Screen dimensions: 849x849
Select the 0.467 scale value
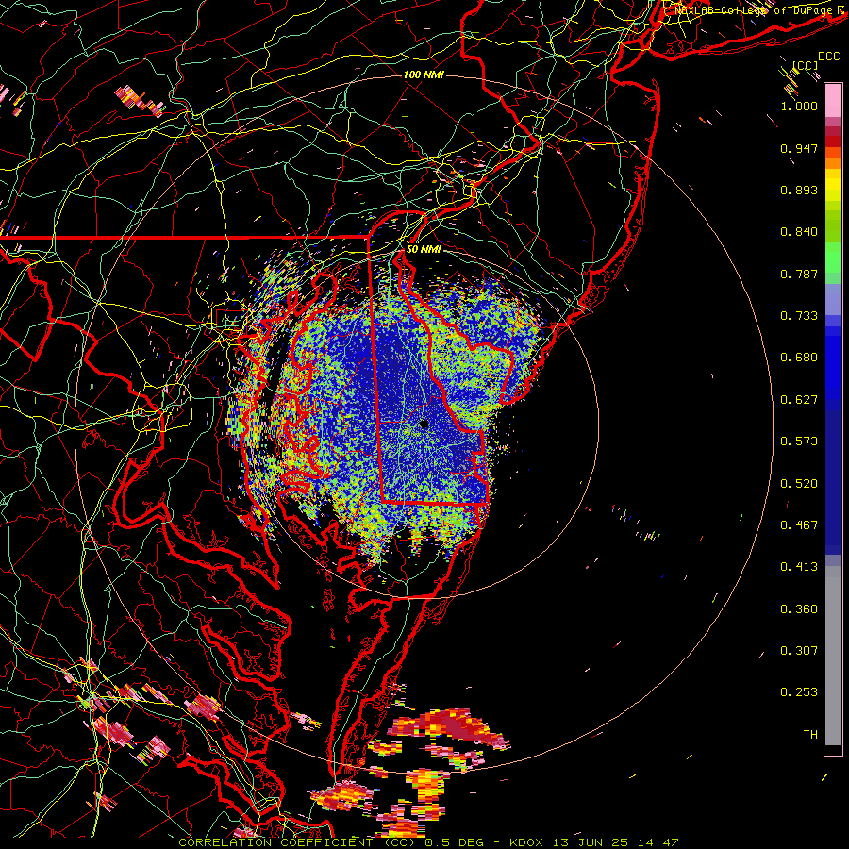tap(799, 525)
